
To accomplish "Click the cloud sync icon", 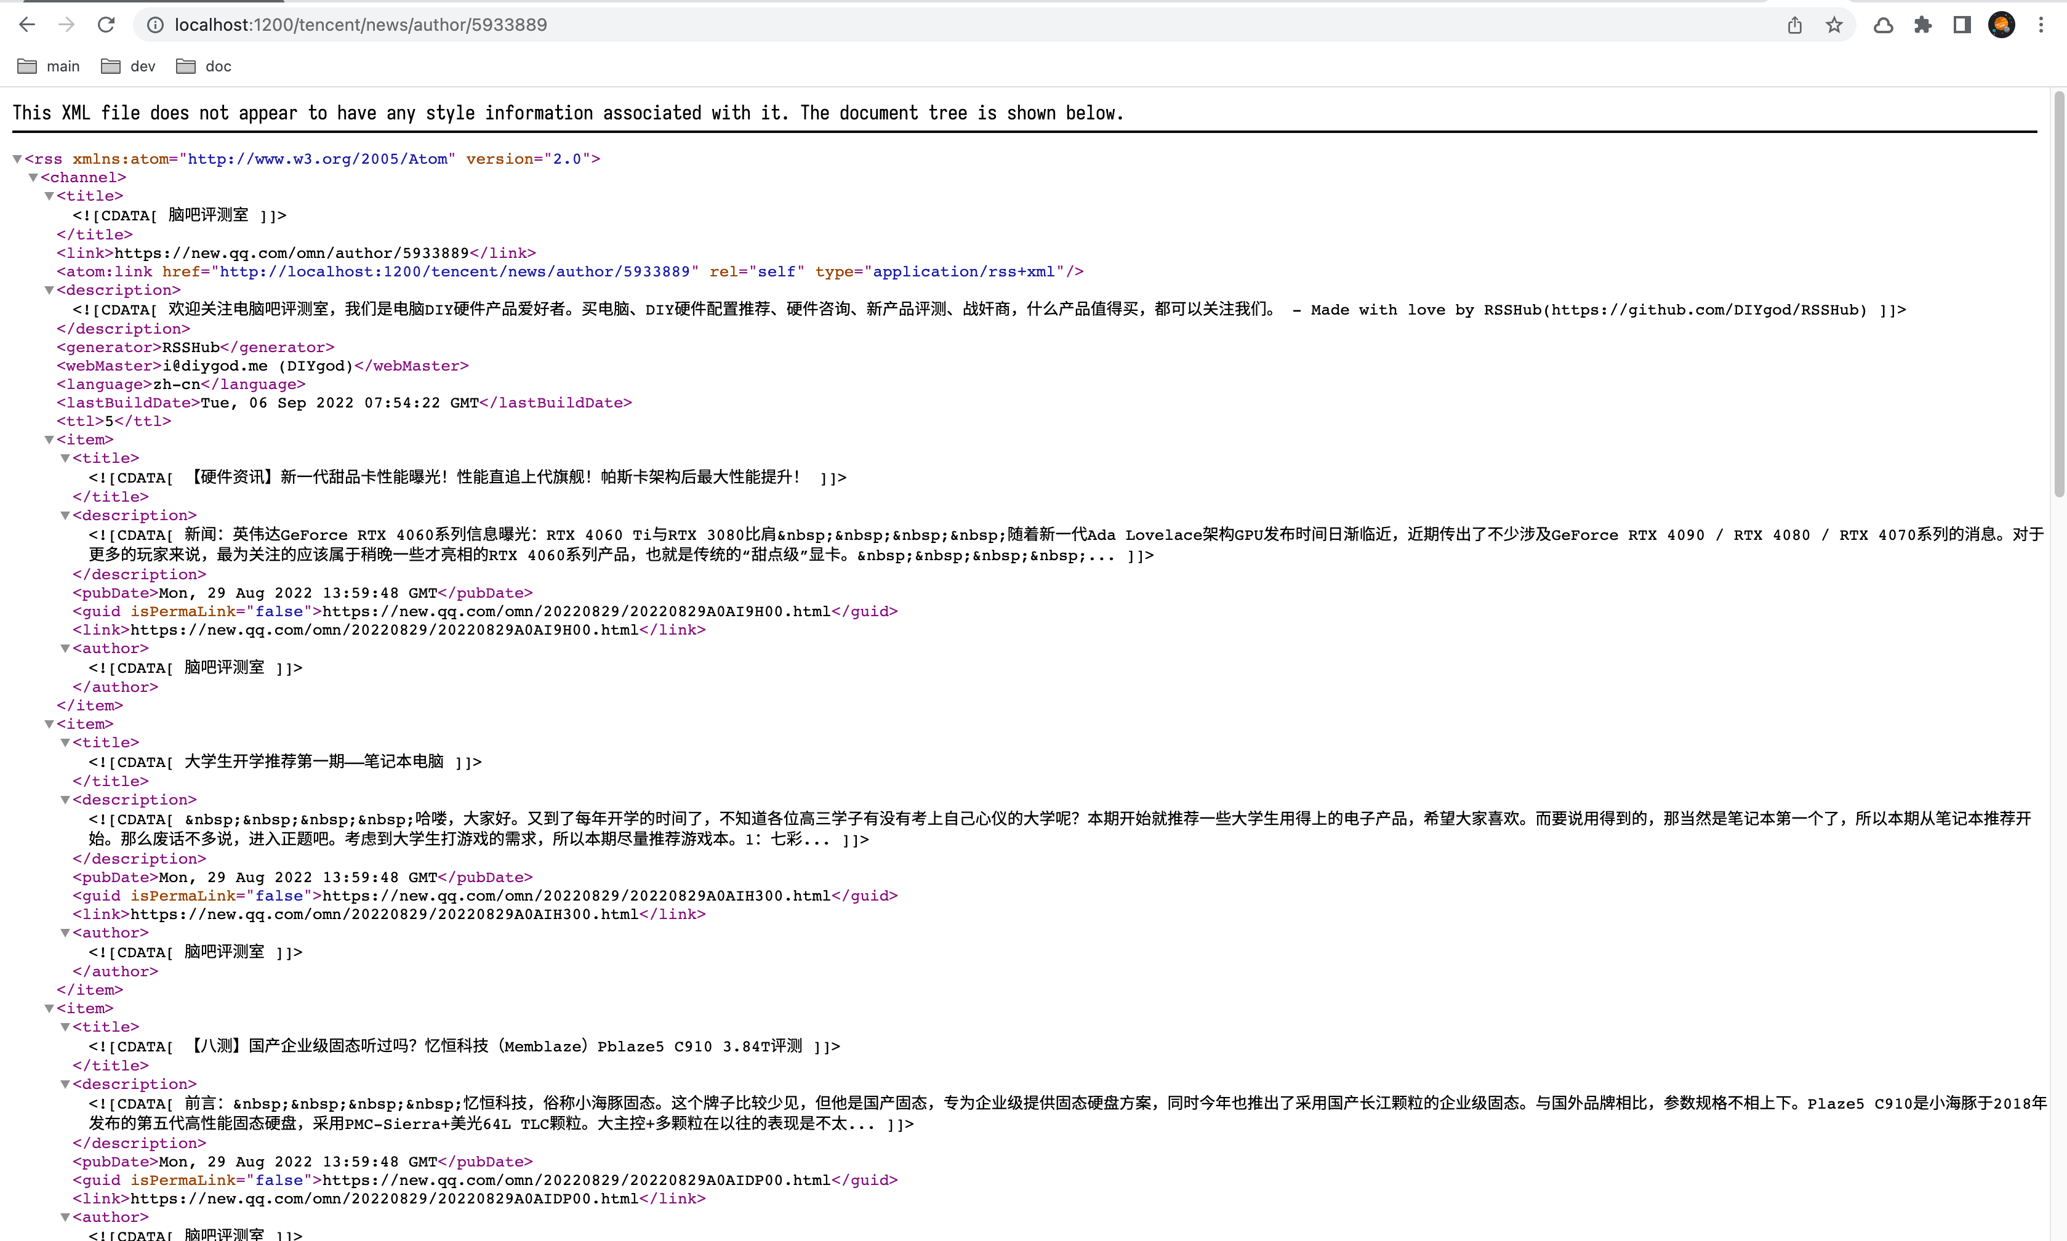I will (x=1882, y=24).
